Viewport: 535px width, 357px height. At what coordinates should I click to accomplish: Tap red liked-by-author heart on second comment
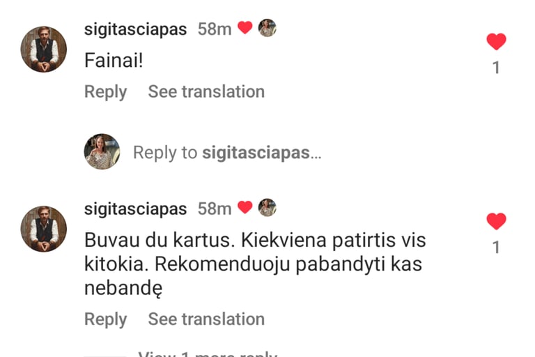tap(245, 207)
